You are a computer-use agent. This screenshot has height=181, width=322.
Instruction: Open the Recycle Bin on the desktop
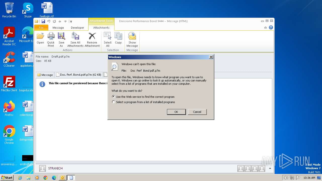(9, 10)
